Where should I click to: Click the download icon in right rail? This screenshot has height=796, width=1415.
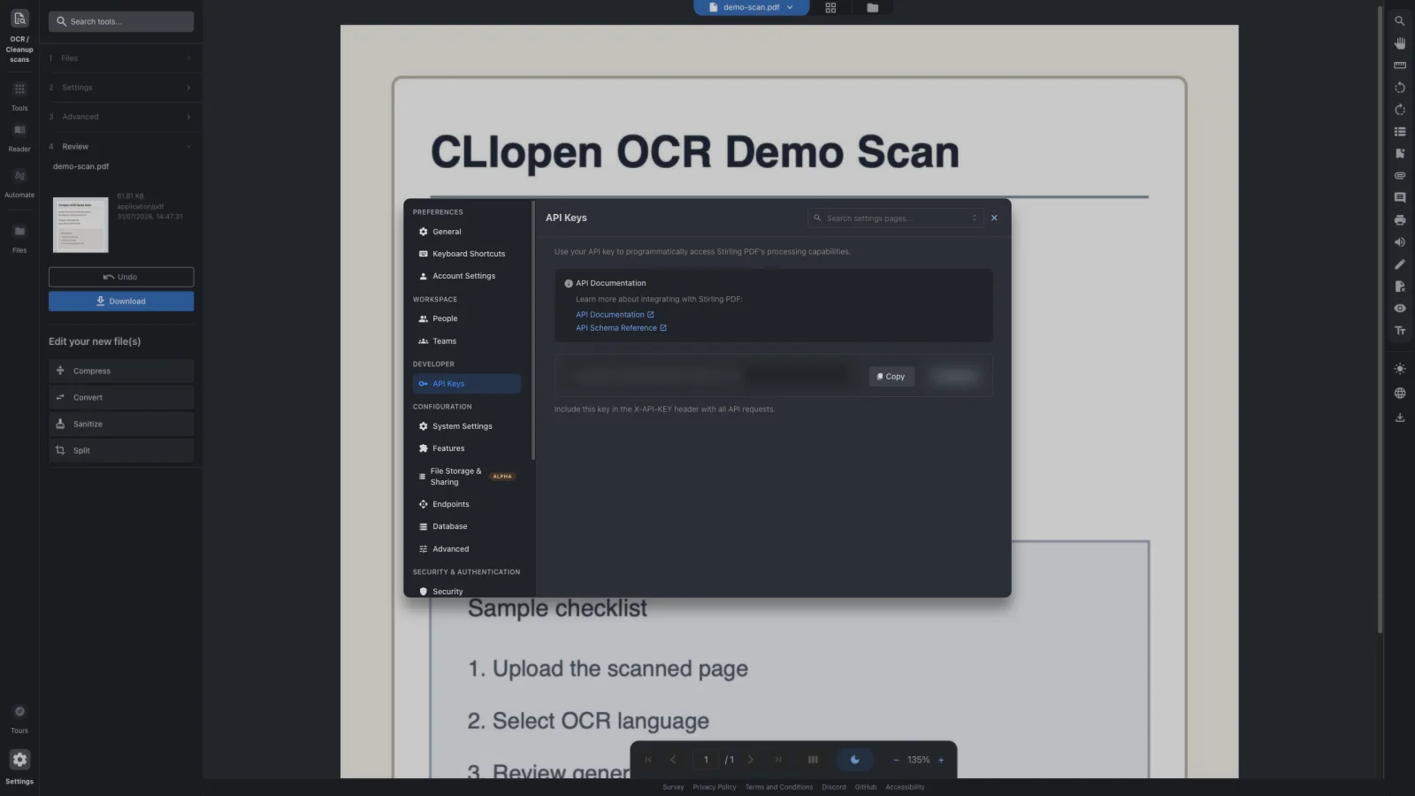tap(1399, 417)
